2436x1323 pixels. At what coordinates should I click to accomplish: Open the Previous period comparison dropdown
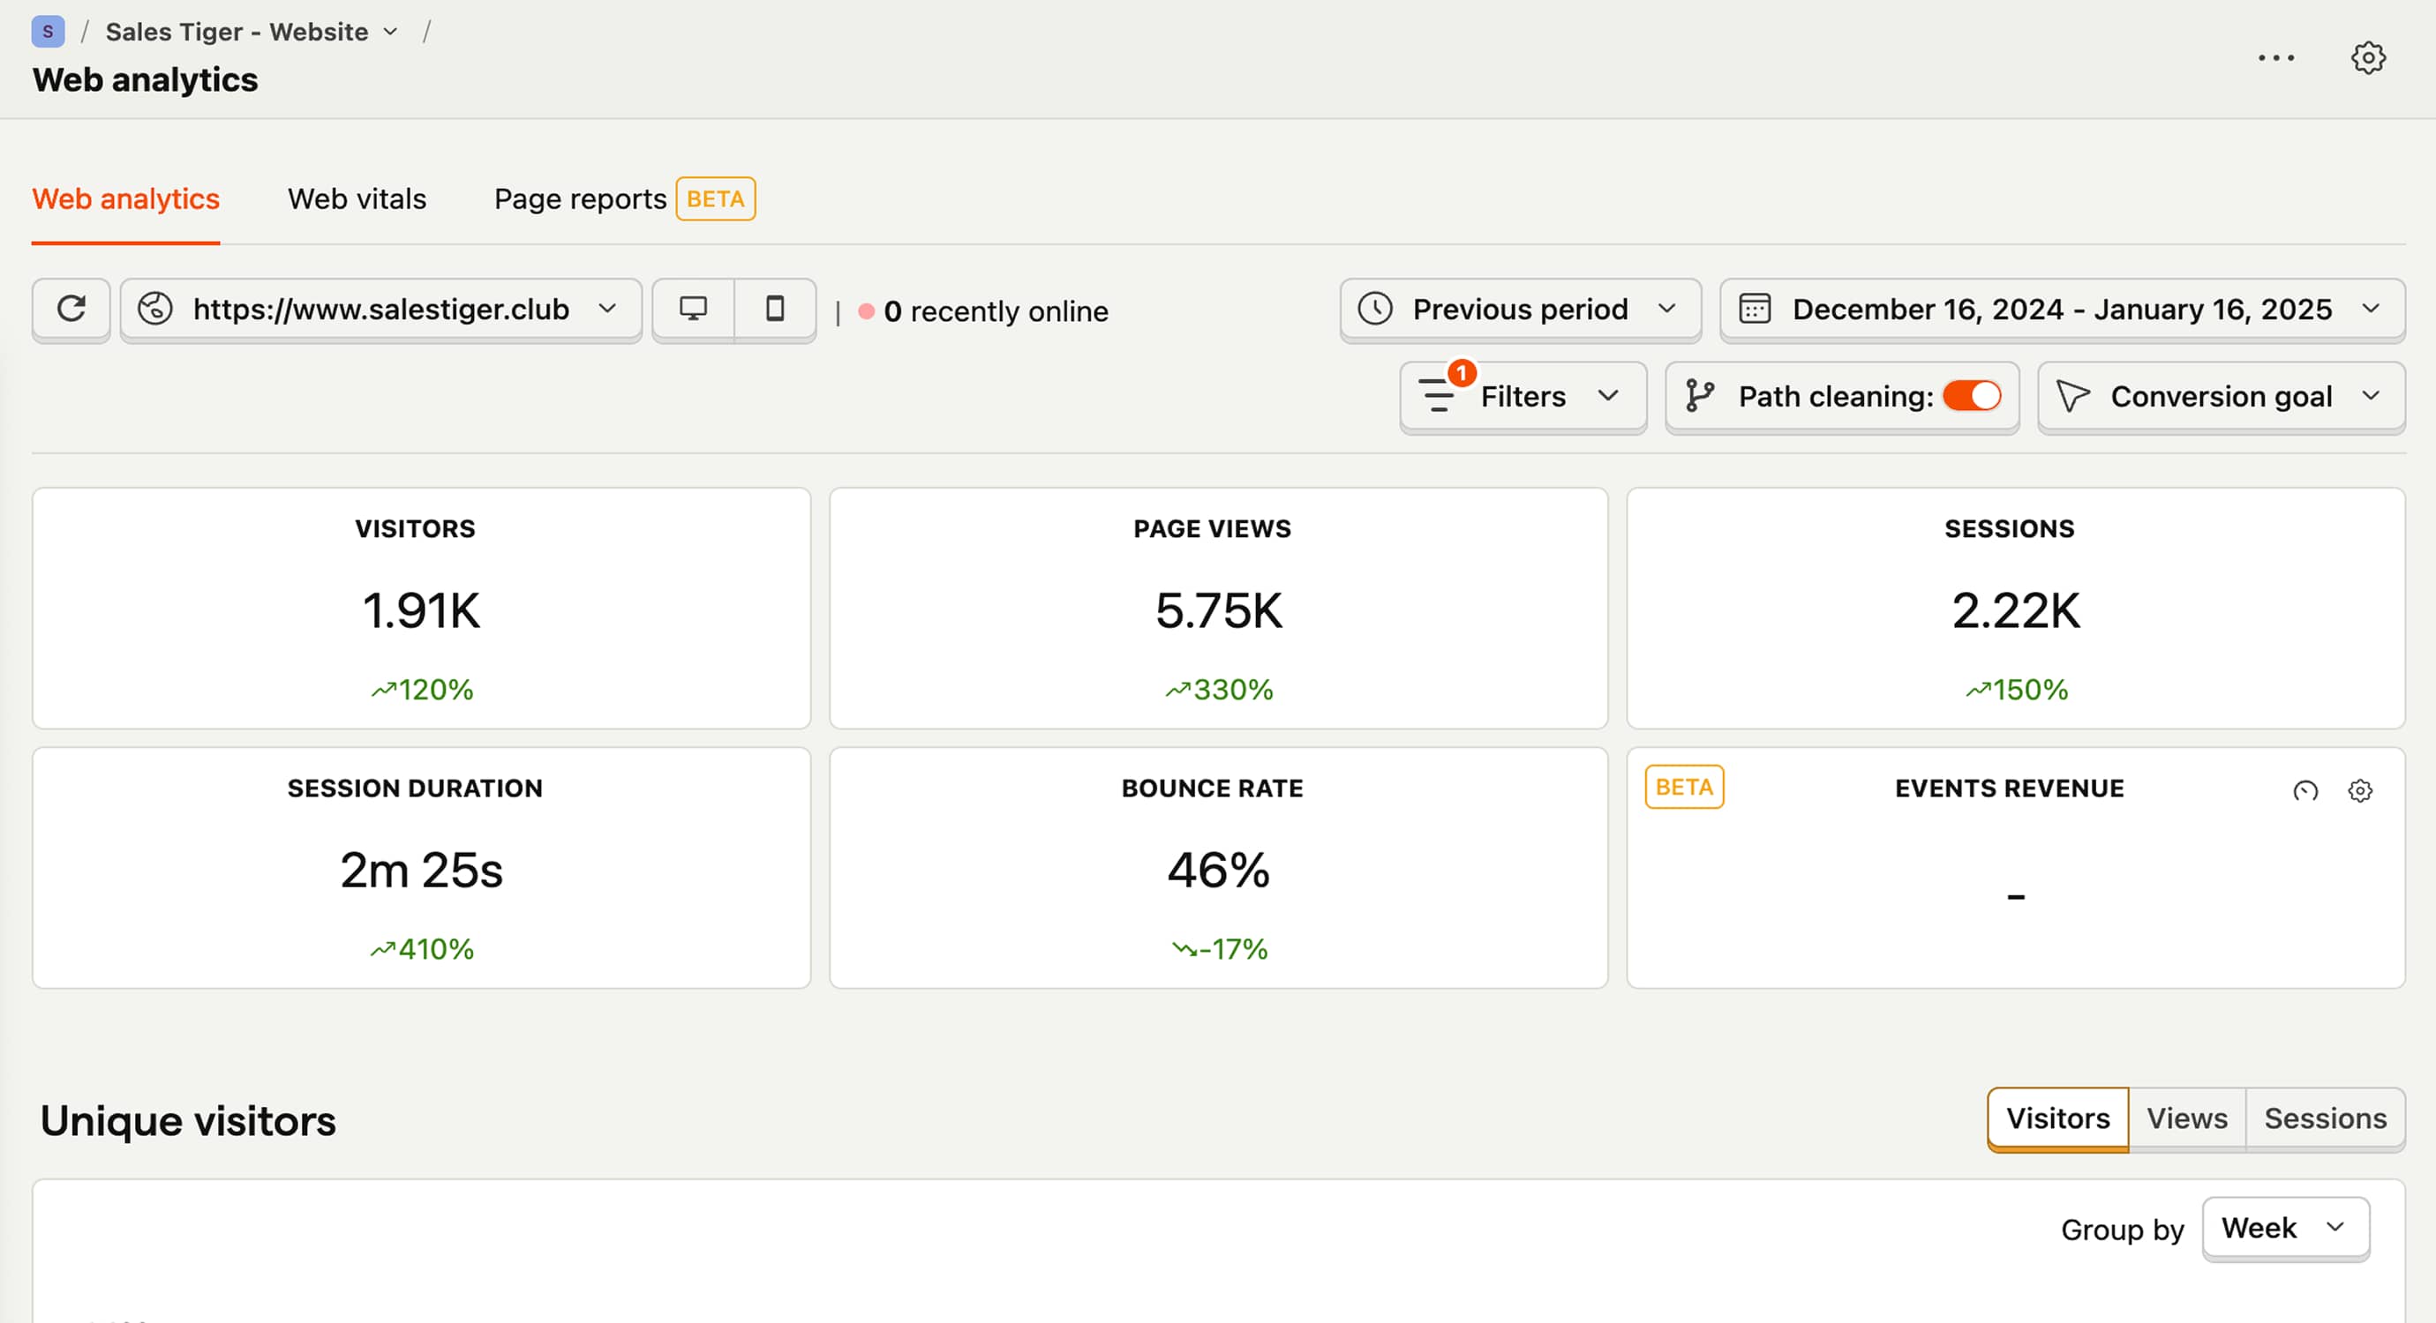1519,309
